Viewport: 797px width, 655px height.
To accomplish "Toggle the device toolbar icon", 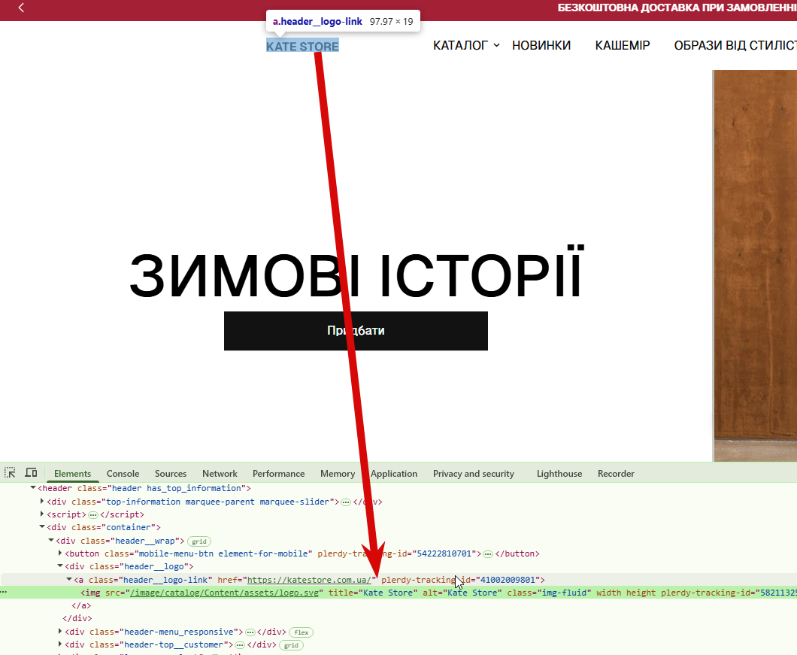I will 31,473.
